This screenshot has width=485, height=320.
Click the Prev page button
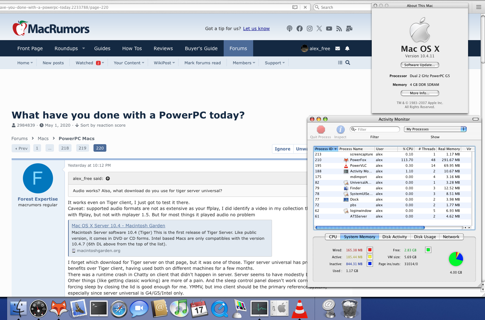tap(21, 148)
